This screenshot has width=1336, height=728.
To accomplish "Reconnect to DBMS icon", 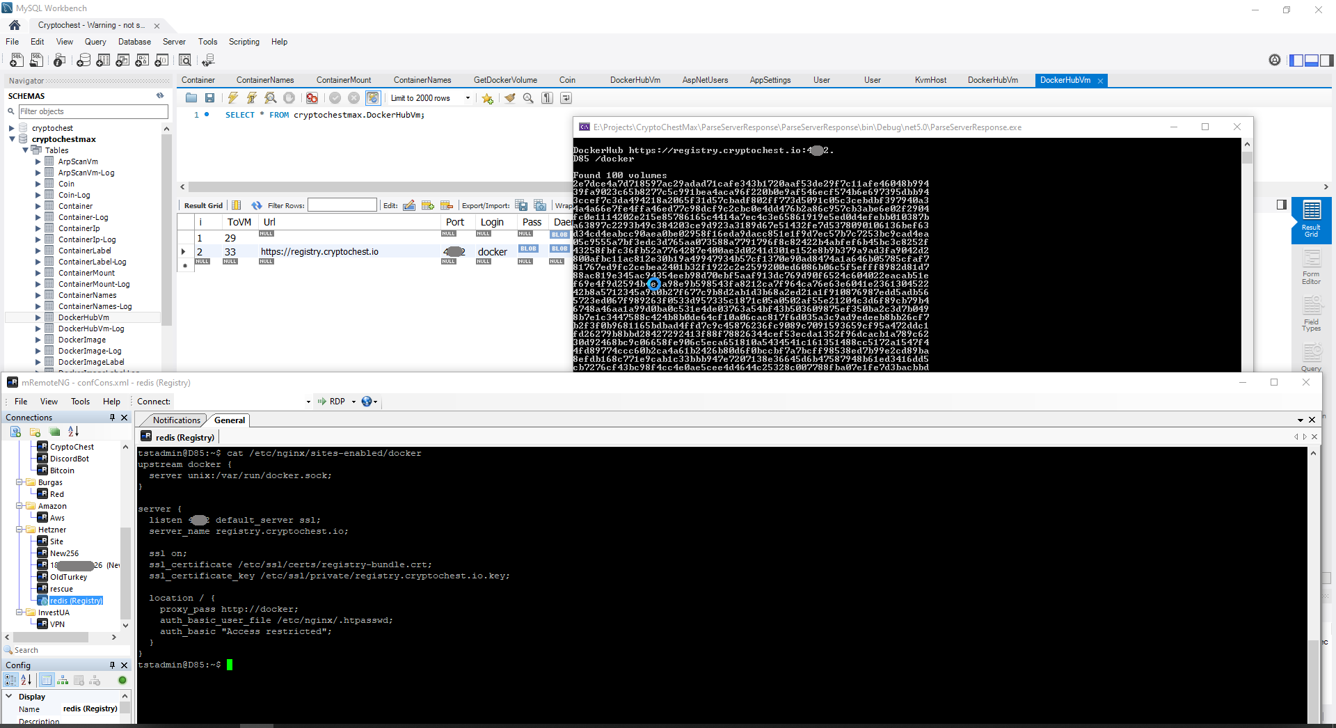I will [207, 61].
